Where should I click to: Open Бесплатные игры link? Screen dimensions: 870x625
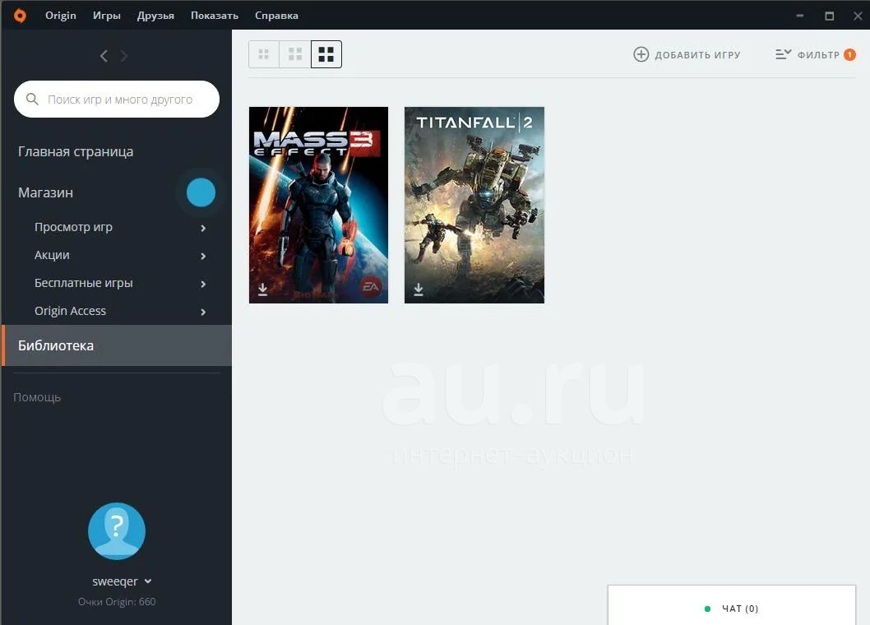tap(84, 283)
